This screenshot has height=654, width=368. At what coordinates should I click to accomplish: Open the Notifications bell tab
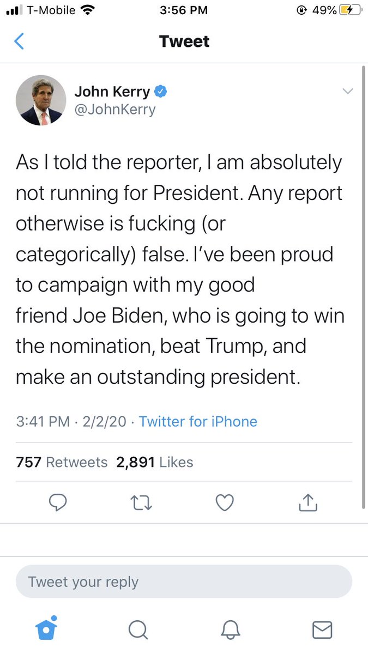point(230,629)
